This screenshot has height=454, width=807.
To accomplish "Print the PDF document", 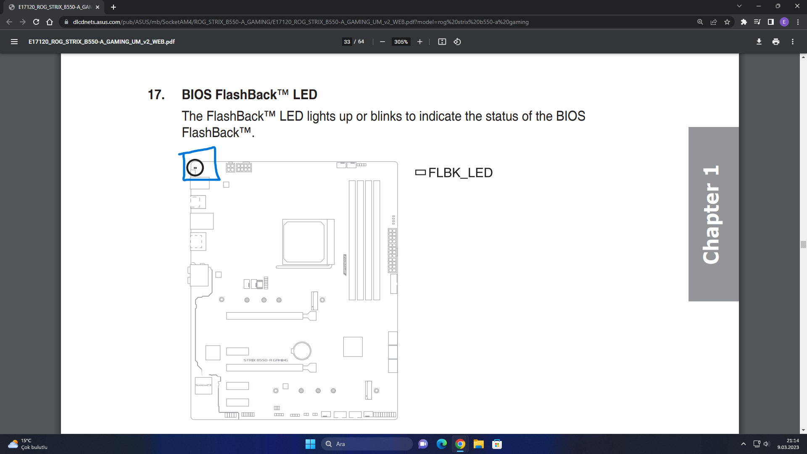I will [775, 42].
